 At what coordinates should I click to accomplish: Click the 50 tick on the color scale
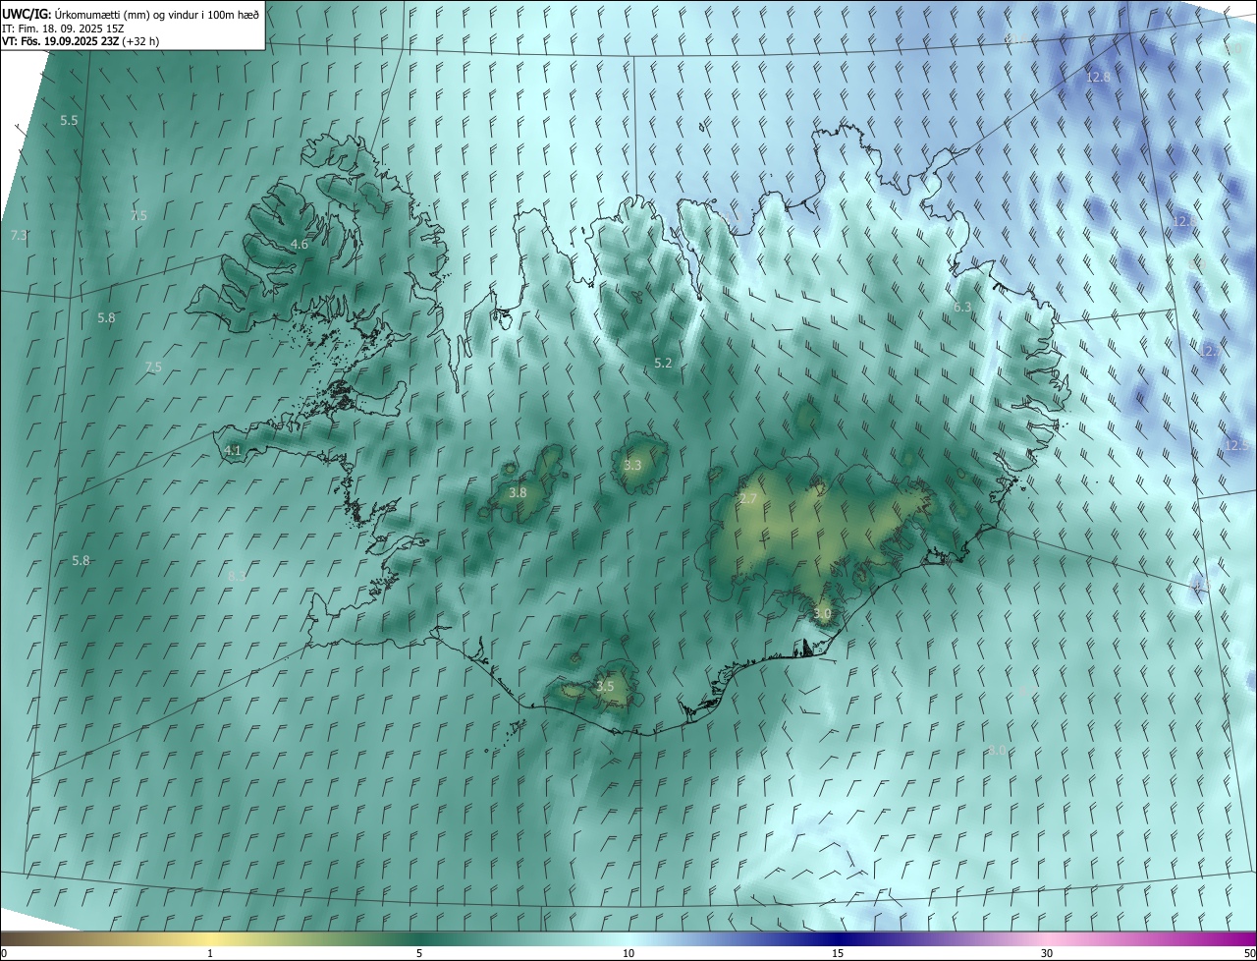[1249, 953]
